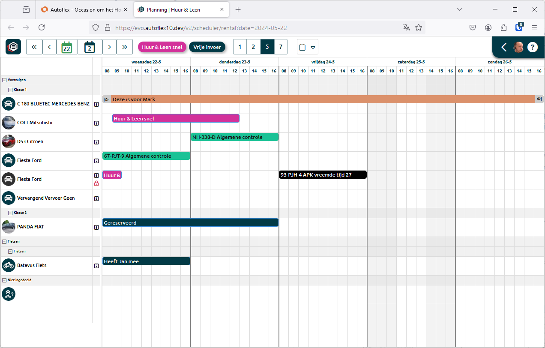
Task: Click the Autoflex logo home icon
Action: tap(13, 47)
